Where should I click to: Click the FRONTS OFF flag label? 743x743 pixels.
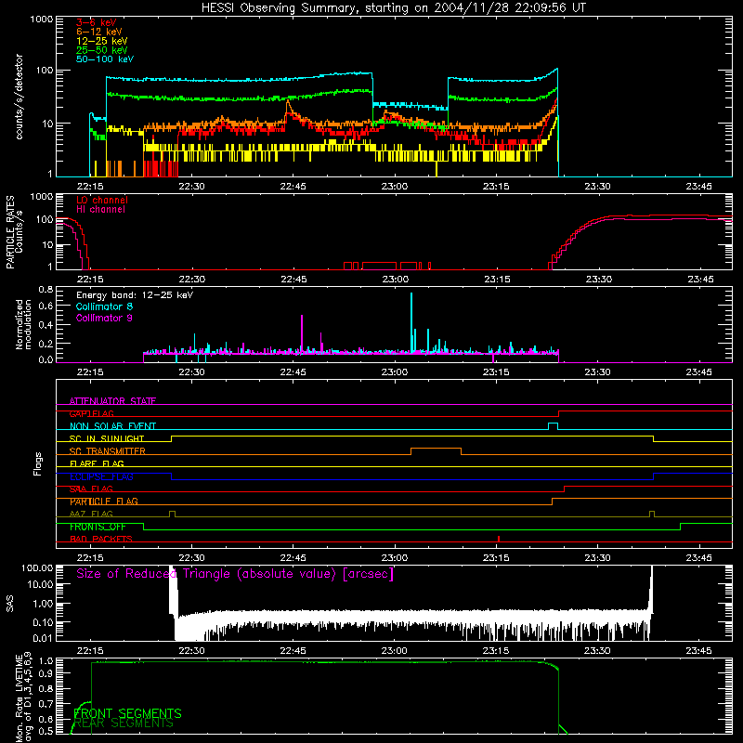point(98,527)
